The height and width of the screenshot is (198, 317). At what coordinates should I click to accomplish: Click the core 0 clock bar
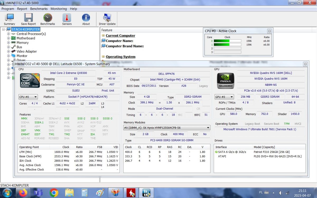tap(227, 41)
